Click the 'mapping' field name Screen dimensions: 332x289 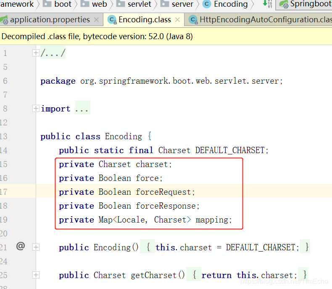(212, 220)
